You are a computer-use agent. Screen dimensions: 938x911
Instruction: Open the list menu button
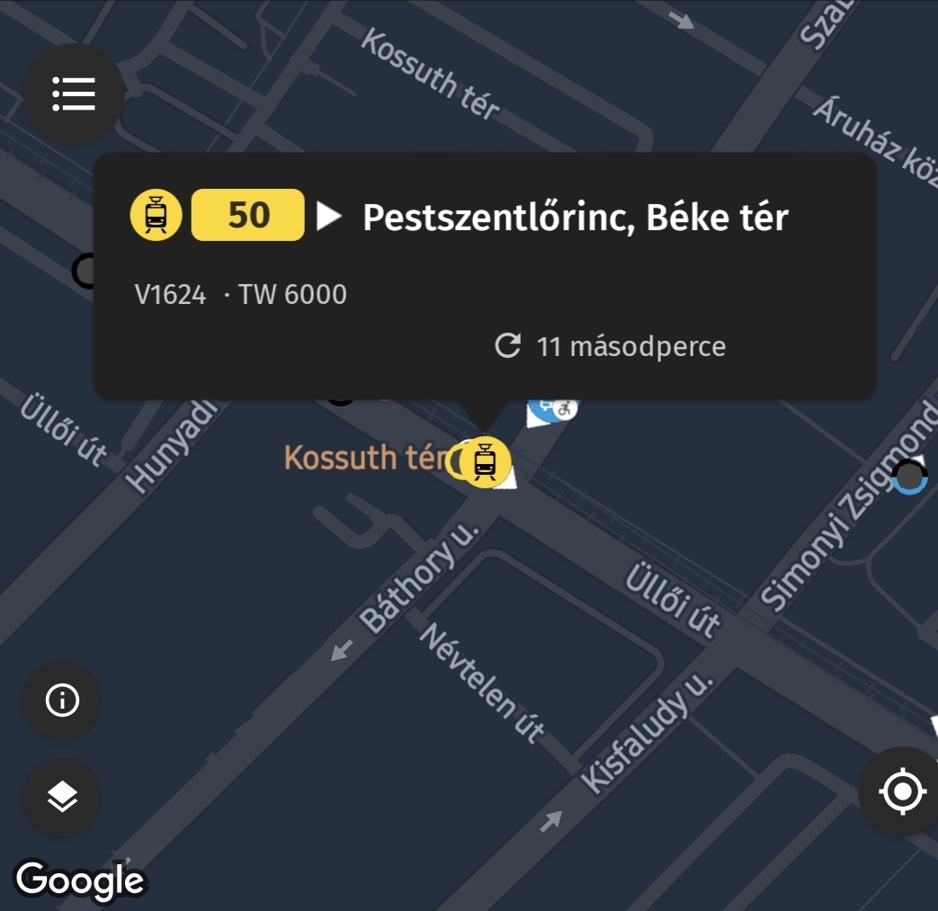[x=74, y=94]
